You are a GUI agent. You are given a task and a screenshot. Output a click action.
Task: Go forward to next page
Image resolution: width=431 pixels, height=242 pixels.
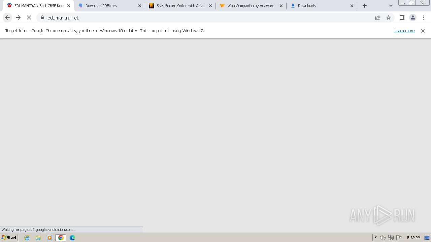(x=18, y=17)
